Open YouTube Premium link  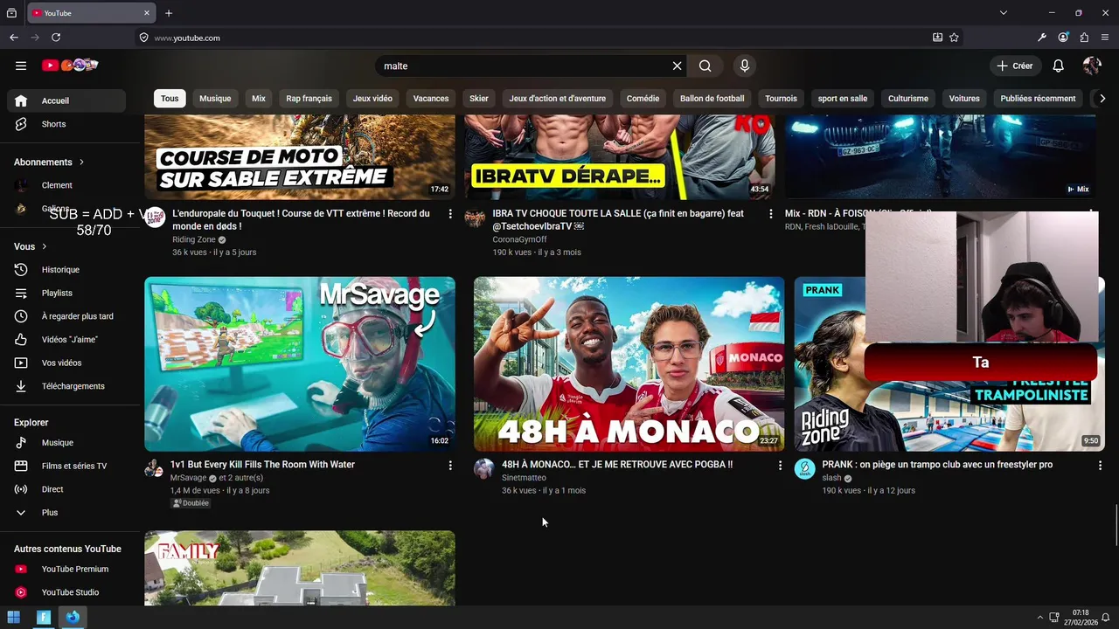[66, 569]
